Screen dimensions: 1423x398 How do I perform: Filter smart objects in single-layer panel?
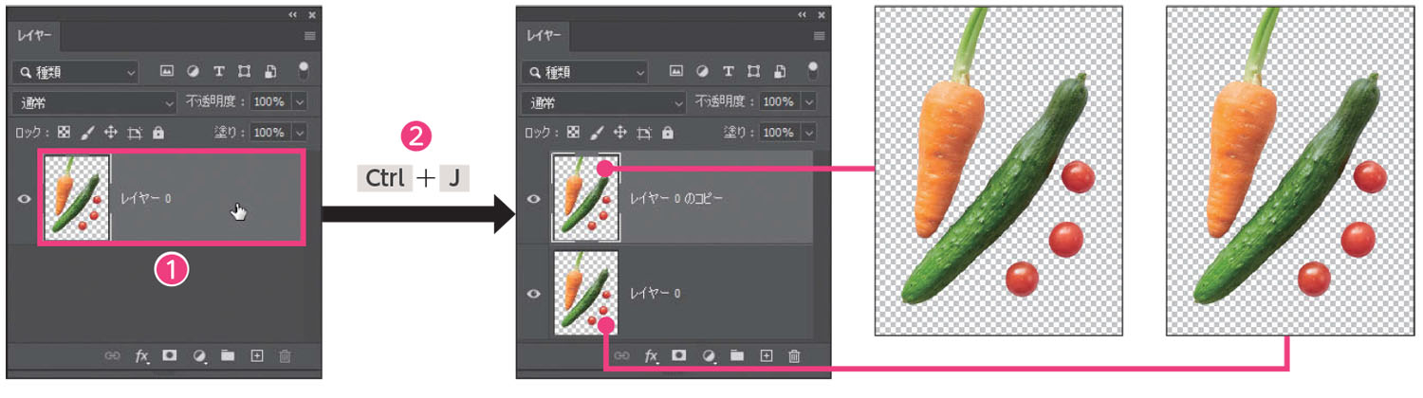pyautogui.click(x=269, y=71)
